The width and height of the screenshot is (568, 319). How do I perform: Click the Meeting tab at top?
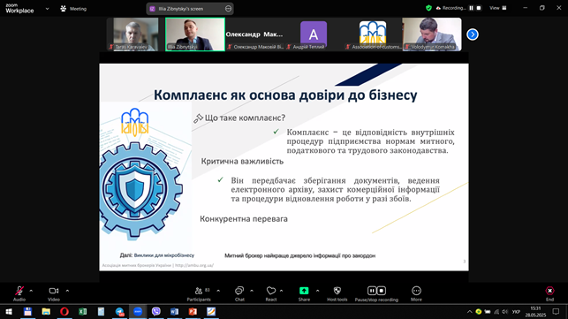click(x=73, y=9)
